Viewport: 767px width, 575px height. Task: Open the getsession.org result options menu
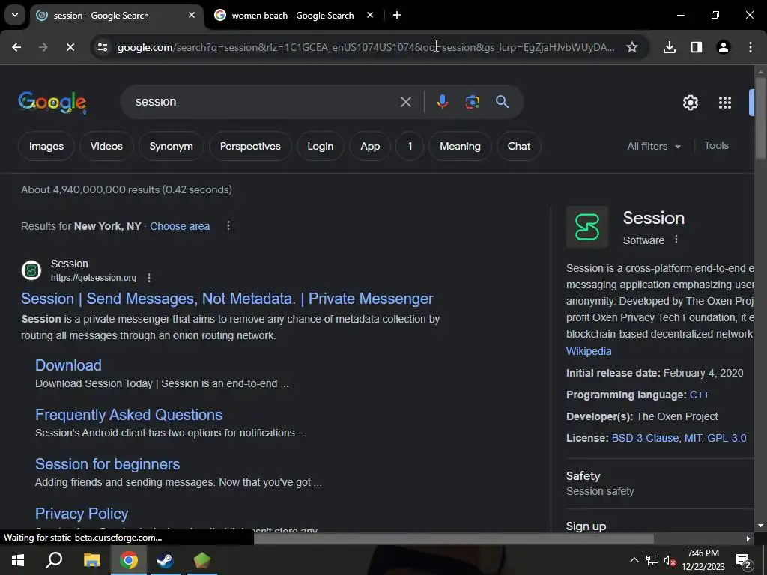pos(149,278)
